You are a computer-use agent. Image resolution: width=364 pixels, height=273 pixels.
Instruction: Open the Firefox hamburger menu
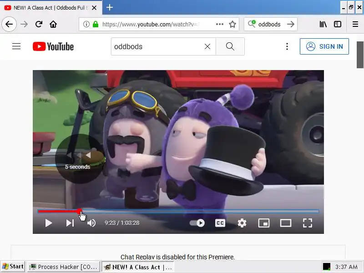355,24
